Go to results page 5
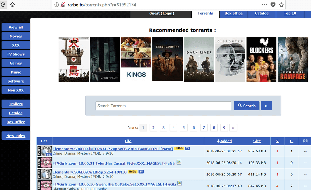The height and width of the screenshot is (190, 311). click(x=184, y=128)
